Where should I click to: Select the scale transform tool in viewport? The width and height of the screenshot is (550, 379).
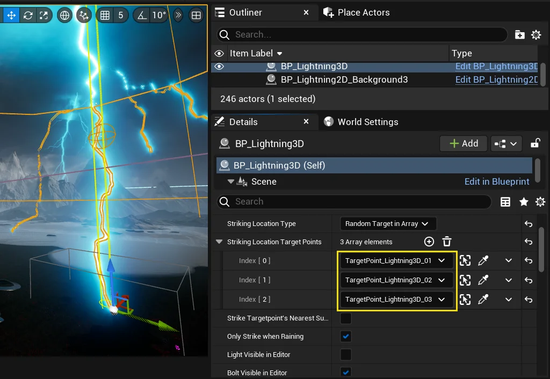tap(44, 15)
